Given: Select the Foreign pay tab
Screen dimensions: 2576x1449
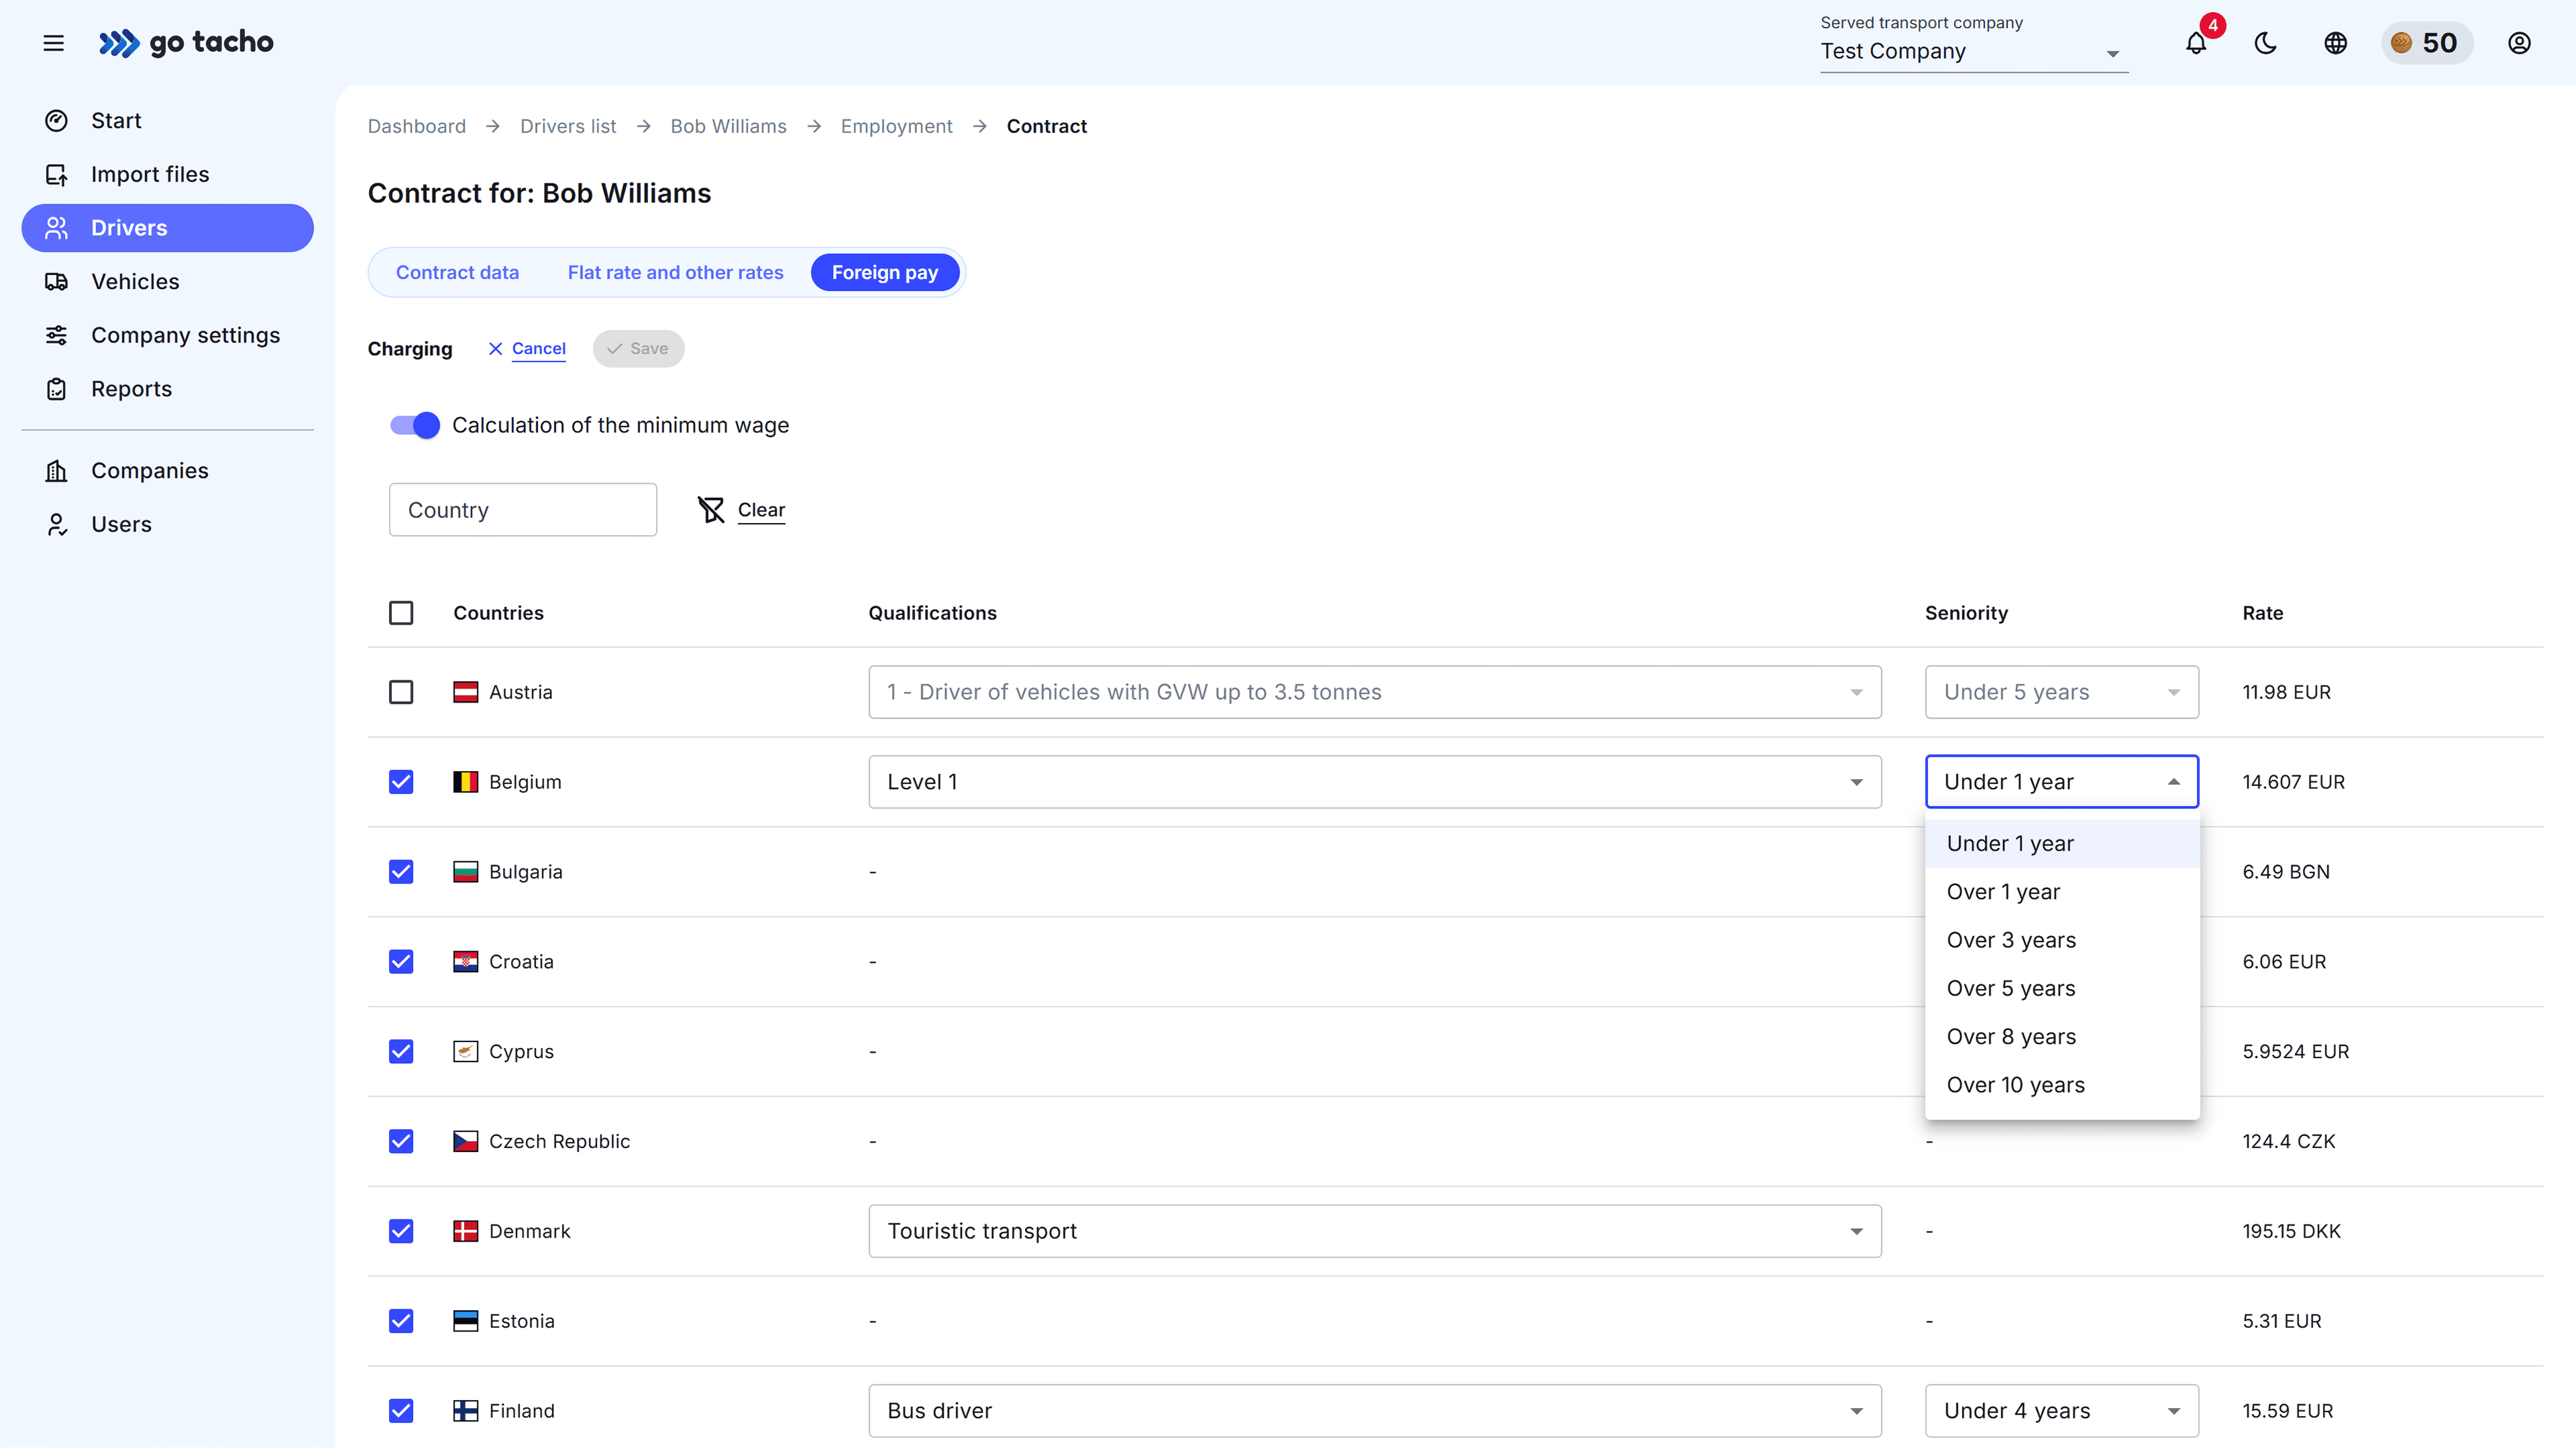Looking at the screenshot, I should 885,273.
